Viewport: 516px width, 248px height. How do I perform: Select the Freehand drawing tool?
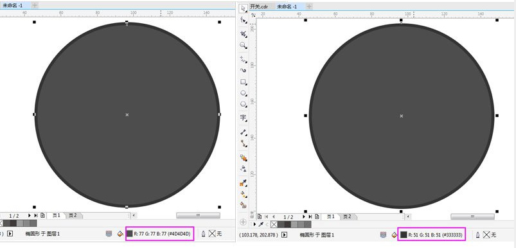(x=243, y=59)
